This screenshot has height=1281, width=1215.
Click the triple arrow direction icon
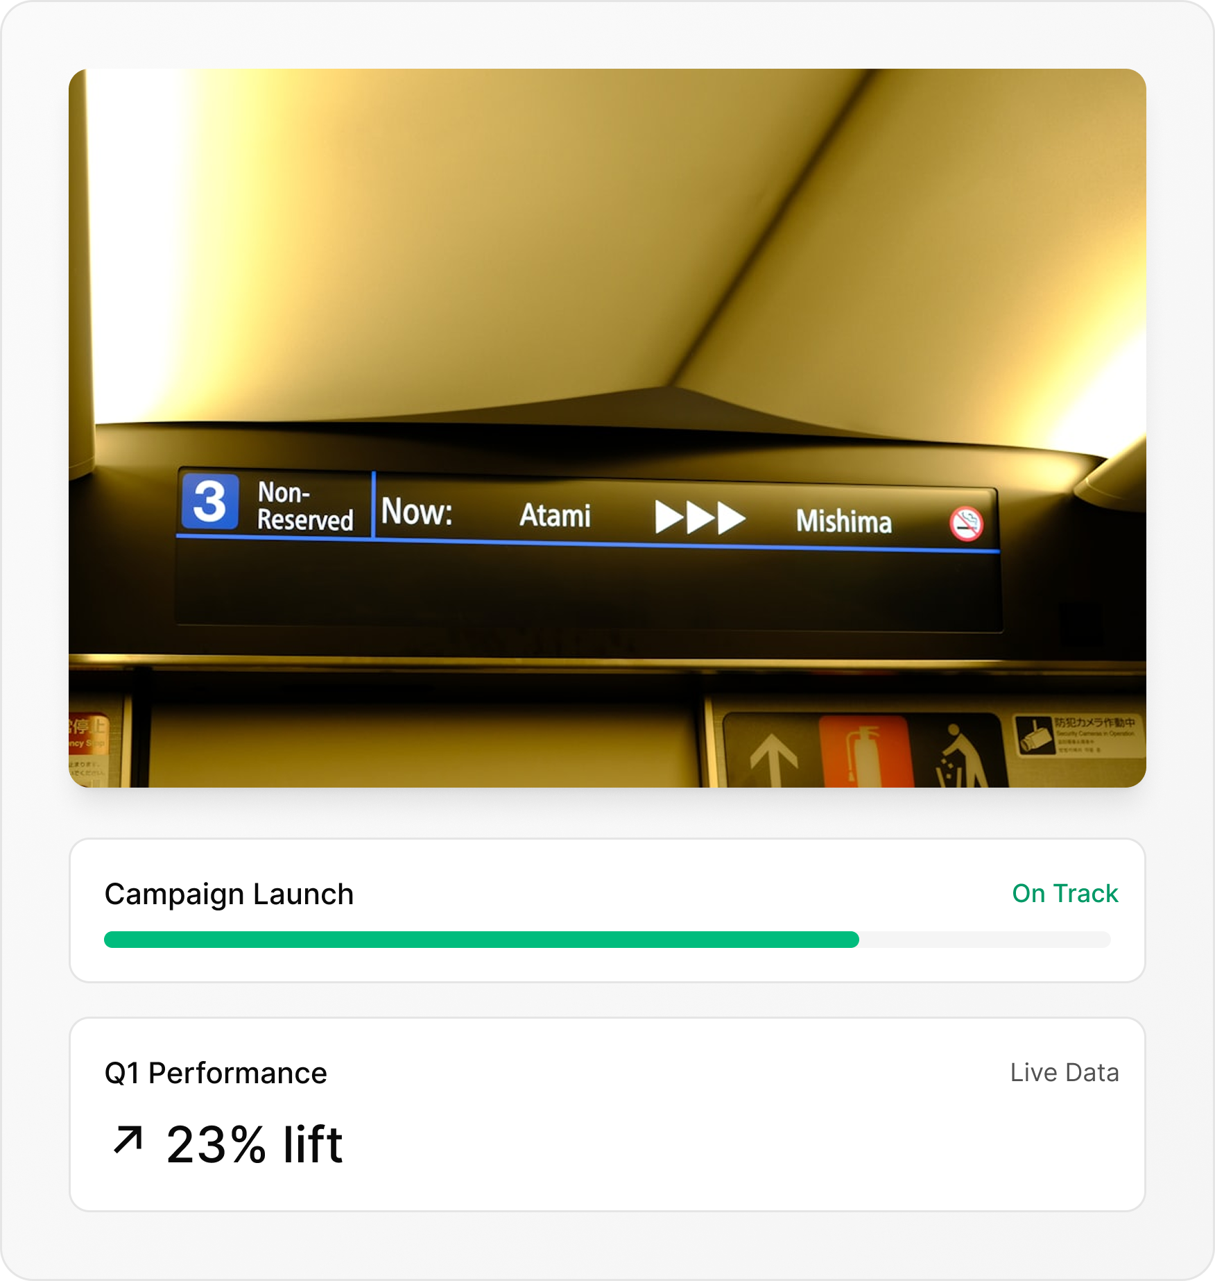pyautogui.click(x=700, y=518)
